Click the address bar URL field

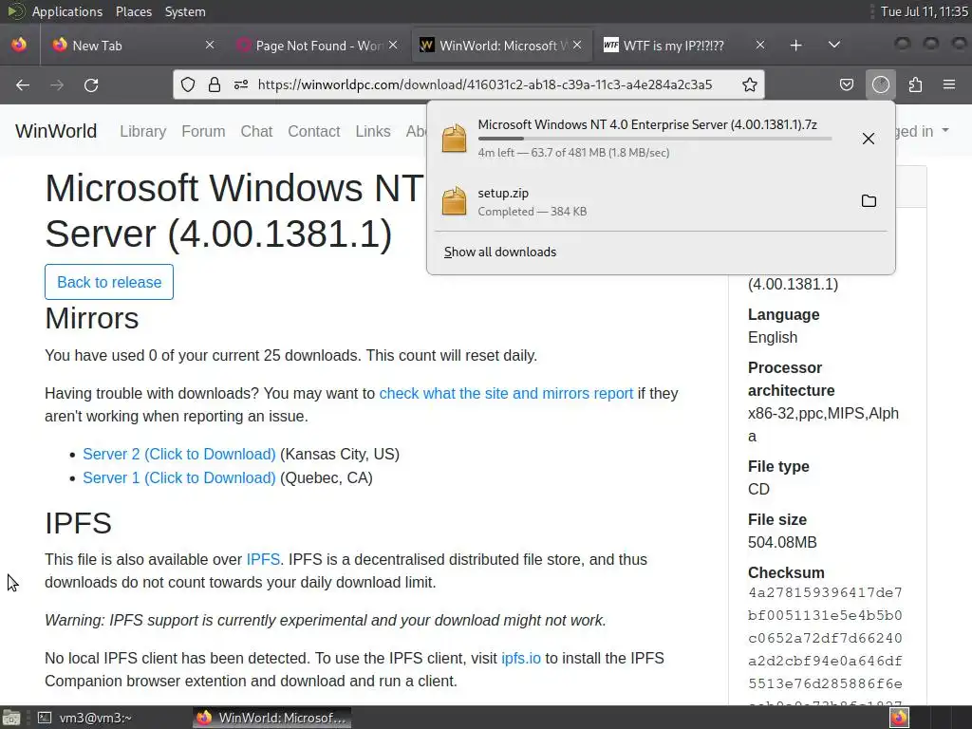pos(485,84)
